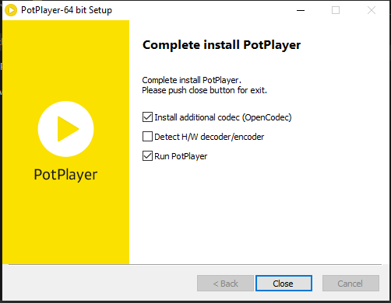Click the grayed-out Cancel button
This screenshot has height=303, width=391.
(x=350, y=284)
